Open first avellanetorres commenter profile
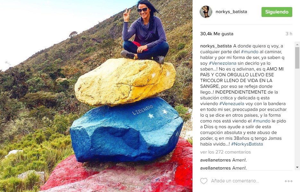 (x=215, y=160)
